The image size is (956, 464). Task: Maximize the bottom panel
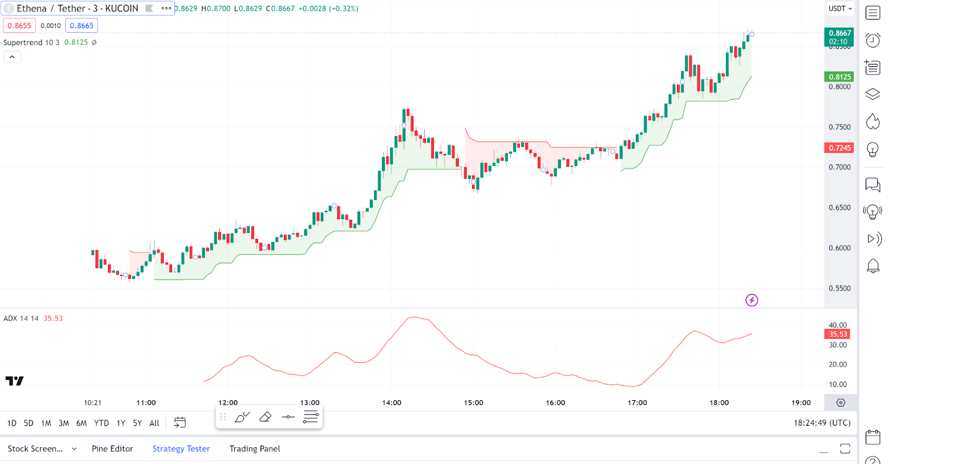point(845,448)
